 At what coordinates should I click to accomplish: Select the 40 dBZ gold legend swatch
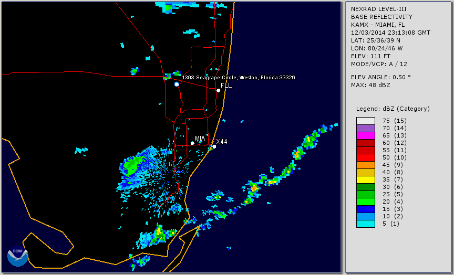pyautogui.click(x=366, y=172)
